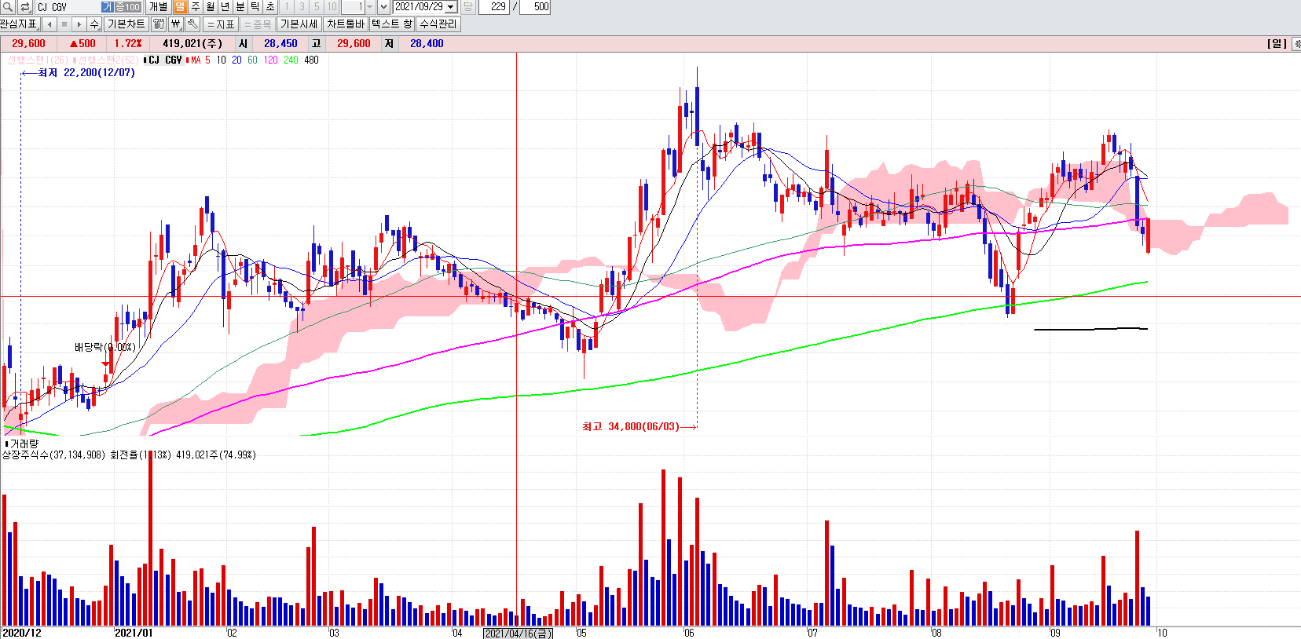Click the [일] period indicator label
The height and width of the screenshot is (639, 1301).
(x=1277, y=44)
